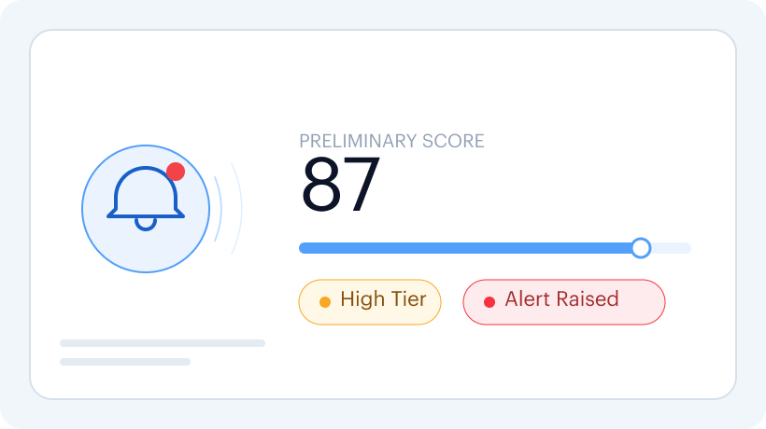Screen dimensions: 766x429
Task: Click the score value 87
Action: pyautogui.click(x=341, y=185)
